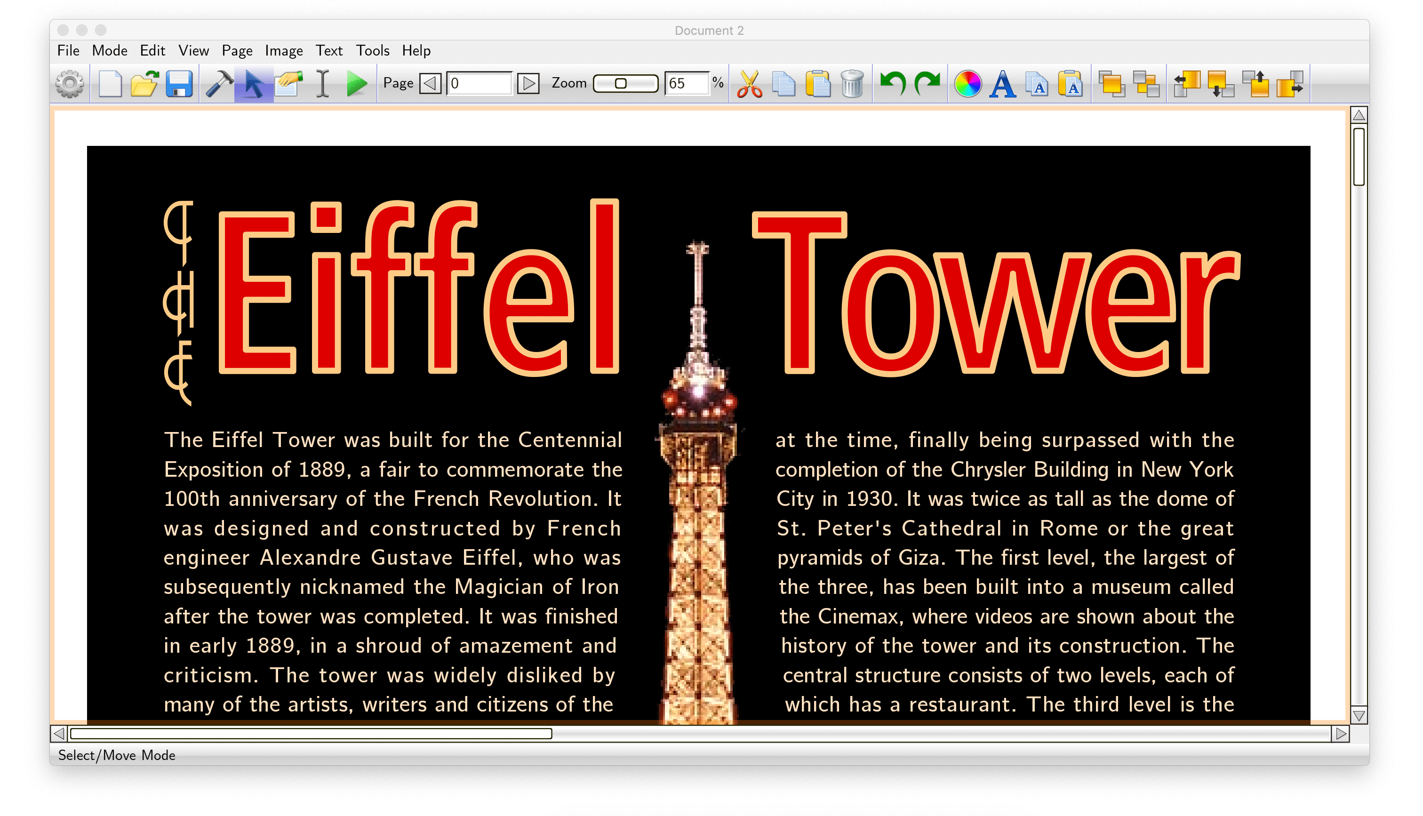Activate the Select/Move arrow tool
The height and width of the screenshot is (816, 1423).
click(x=254, y=84)
